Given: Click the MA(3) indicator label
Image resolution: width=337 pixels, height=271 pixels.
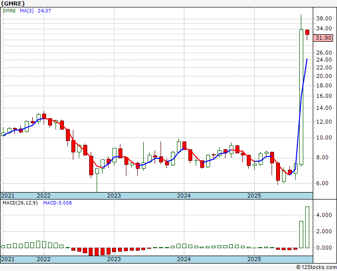Looking at the screenshot, I should (x=27, y=10).
